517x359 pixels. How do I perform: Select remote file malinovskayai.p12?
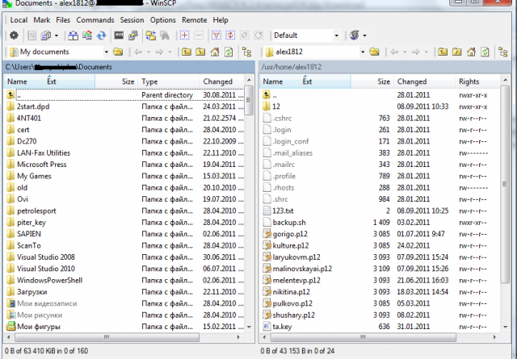click(x=302, y=269)
